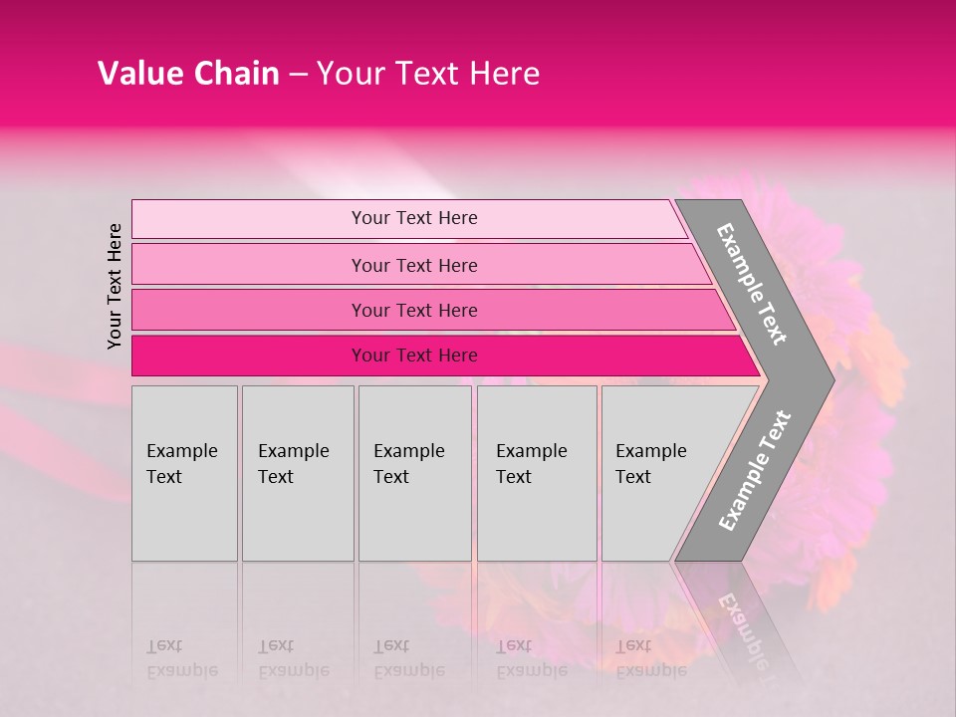Click the pink flower behind the chevron

[x=866, y=329]
